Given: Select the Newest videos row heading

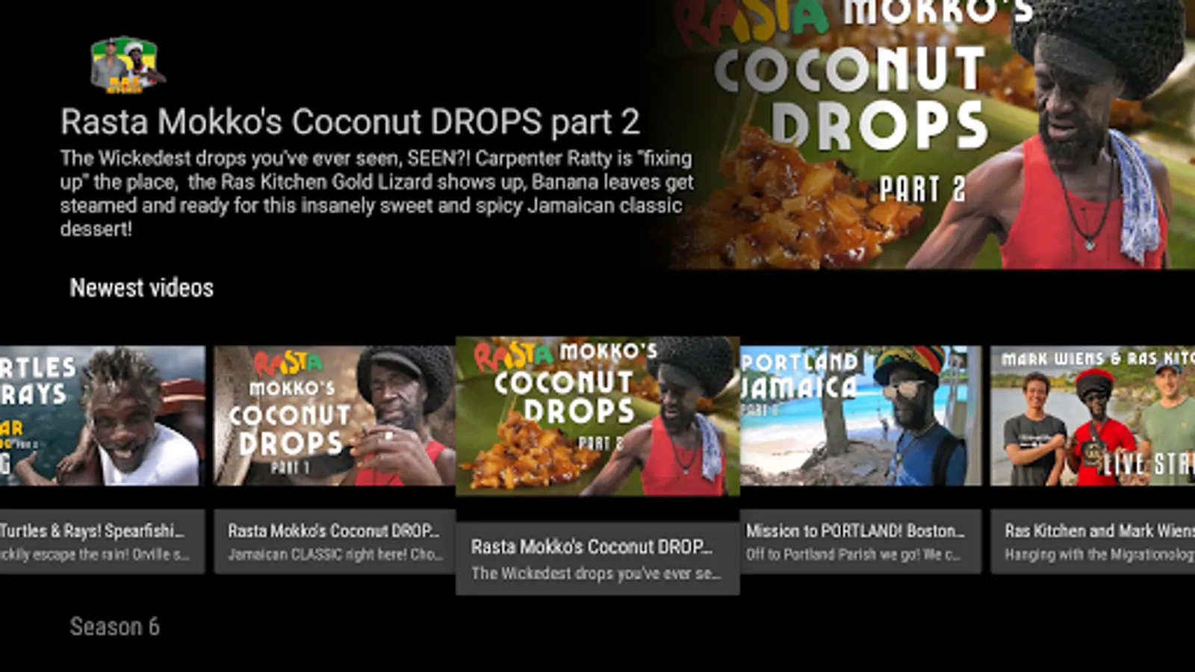Looking at the screenshot, I should point(142,288).
